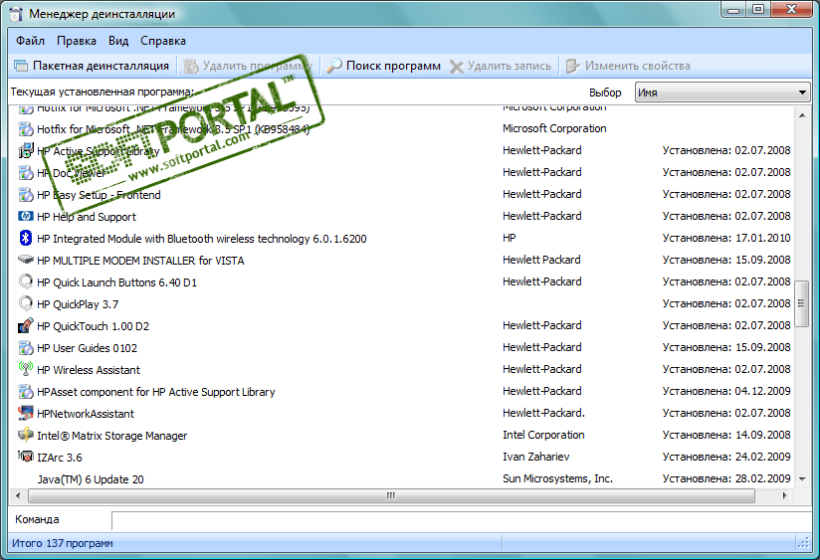Click the status bar text Итого 137 программ
The height and width of the screenshot is (560, 820).
point(63,543)
